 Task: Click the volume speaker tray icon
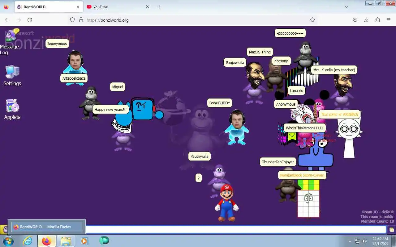click(x=364, y=241)
